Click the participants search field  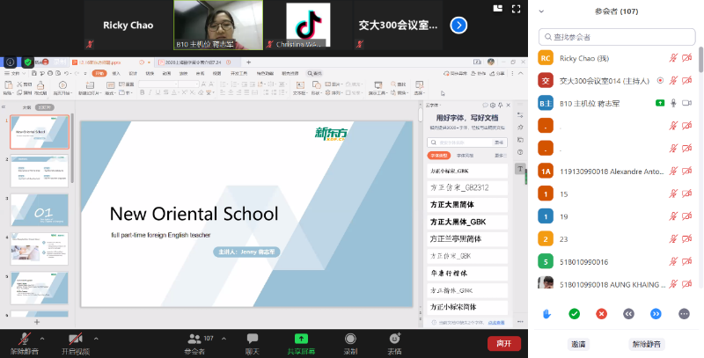617,37
